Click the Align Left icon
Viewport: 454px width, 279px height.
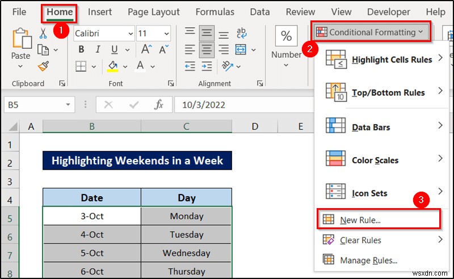pos(190,49)
